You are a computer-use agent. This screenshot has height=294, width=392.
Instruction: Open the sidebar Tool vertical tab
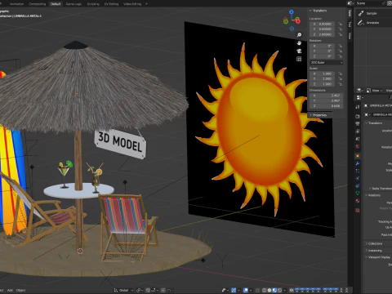[x=350, y=24]
